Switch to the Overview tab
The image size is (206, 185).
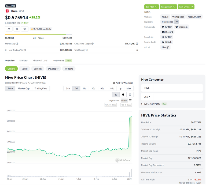(x=10, y=61)
